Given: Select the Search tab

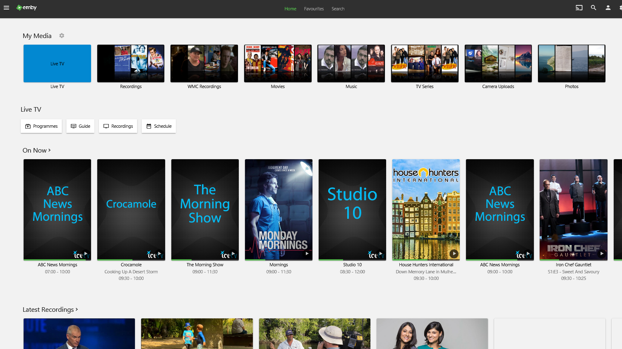Looking at the screenshot, I should click(x=338, y=9).
